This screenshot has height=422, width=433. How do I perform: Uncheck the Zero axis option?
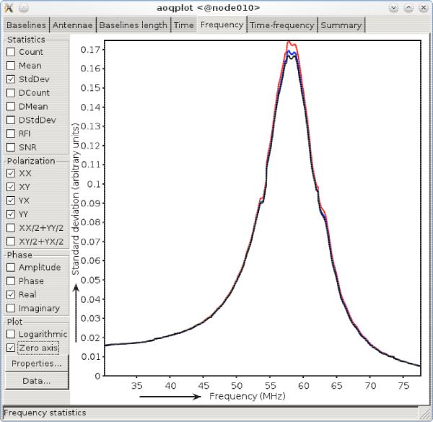[x=11, y=348]
